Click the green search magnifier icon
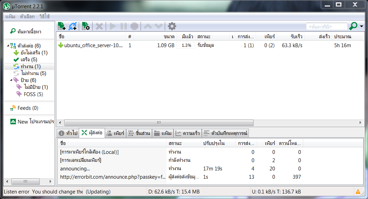The image size is (368, 199). pyautogui.click(x=353, y=26)
